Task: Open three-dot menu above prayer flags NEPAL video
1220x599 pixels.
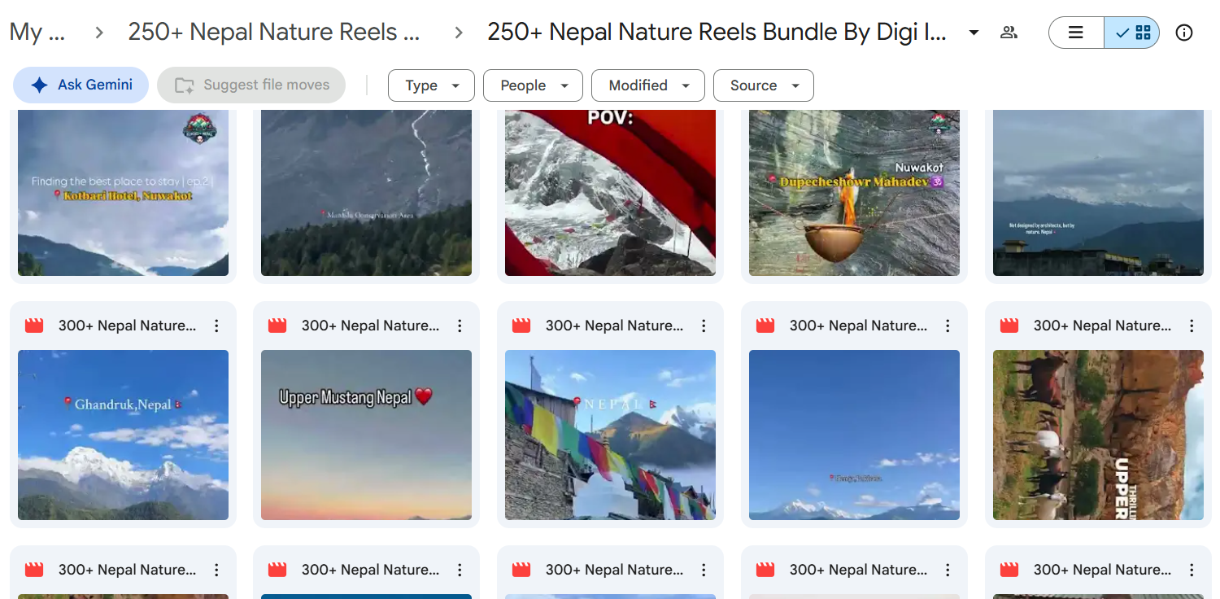Action: pyautogui.click(x=704, y=326)
